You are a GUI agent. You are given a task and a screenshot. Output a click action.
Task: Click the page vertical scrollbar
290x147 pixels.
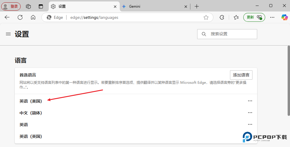pos(289,81)
